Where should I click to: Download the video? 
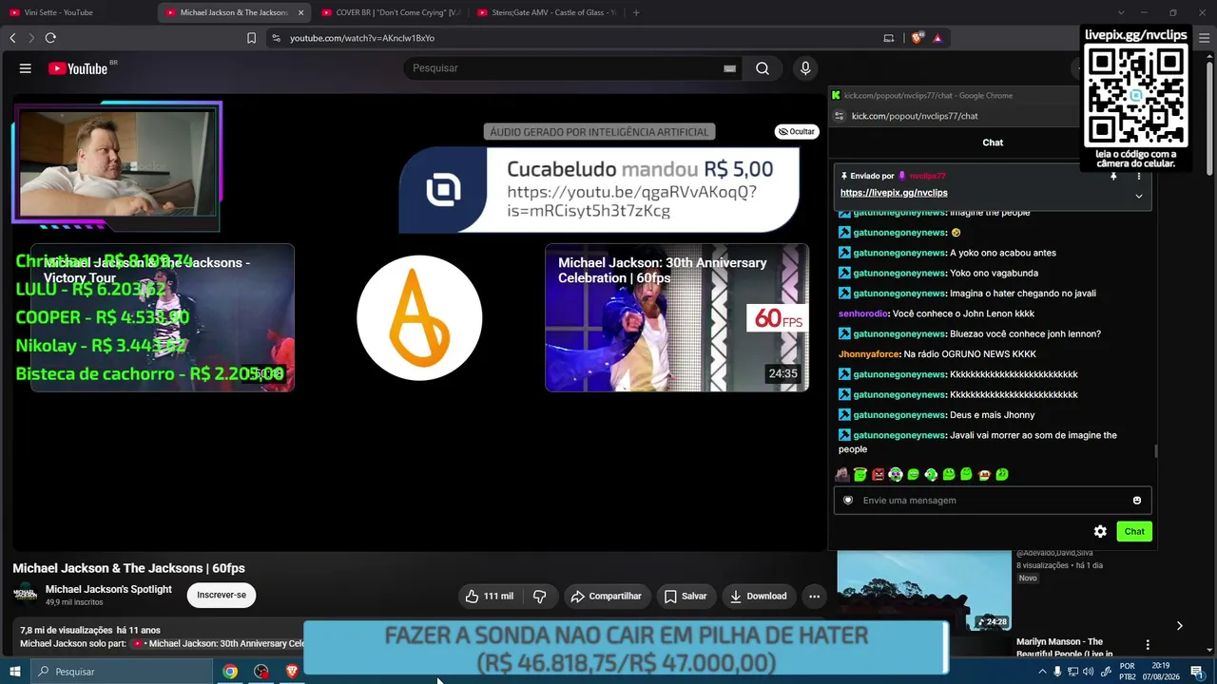point(759,596)
